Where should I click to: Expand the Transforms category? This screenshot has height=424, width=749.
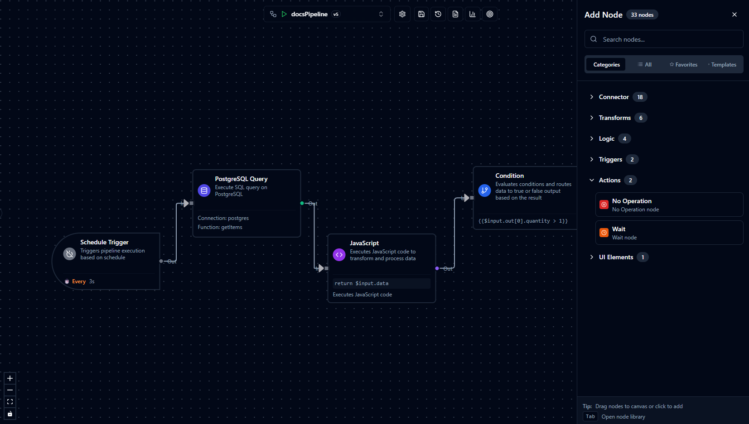pyautogui.click(x=614, y=118)
